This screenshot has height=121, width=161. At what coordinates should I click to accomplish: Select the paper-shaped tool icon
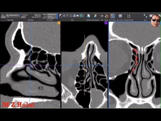pyautogui.click(x=74, y=15)
